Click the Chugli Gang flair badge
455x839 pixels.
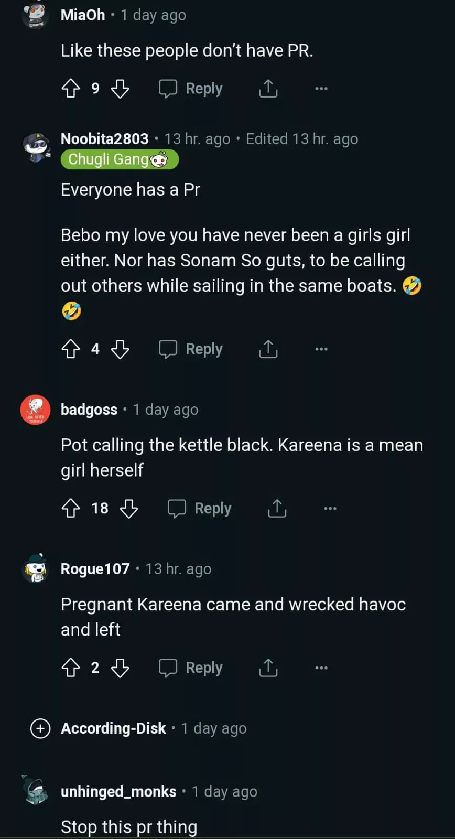(120, 159)
